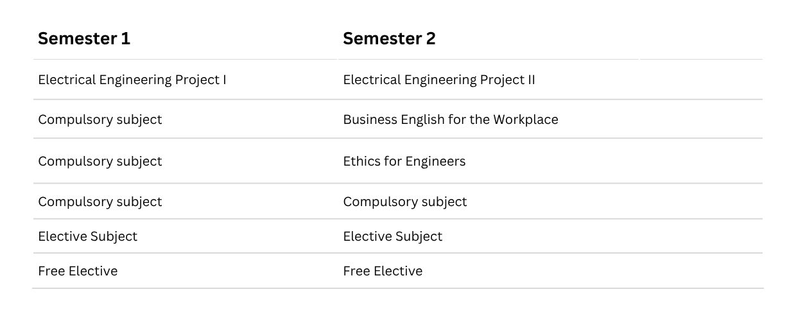The height and width of the screenshot is (321, 796).
Task: Click the word Workplace in Business English row
Action: click(525, 119)
